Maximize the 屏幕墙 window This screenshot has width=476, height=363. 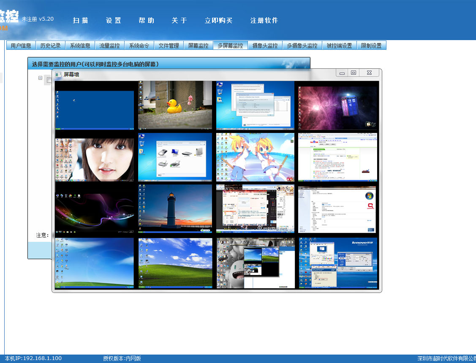pos(354,73)
